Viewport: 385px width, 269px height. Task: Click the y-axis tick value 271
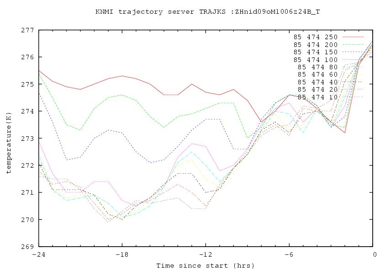pyautogui.click(x=27, y=192)
